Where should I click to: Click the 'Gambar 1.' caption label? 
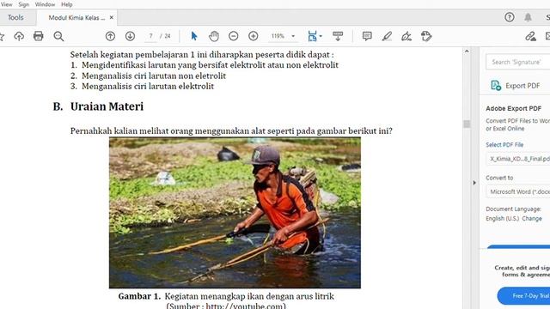point(139,296)
